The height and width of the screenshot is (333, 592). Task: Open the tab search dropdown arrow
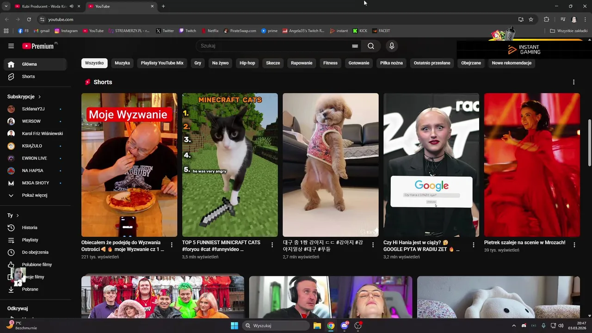click(6, 6)
